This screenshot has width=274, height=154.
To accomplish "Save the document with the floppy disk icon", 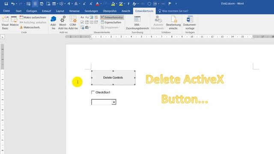I will click(6, 4).
